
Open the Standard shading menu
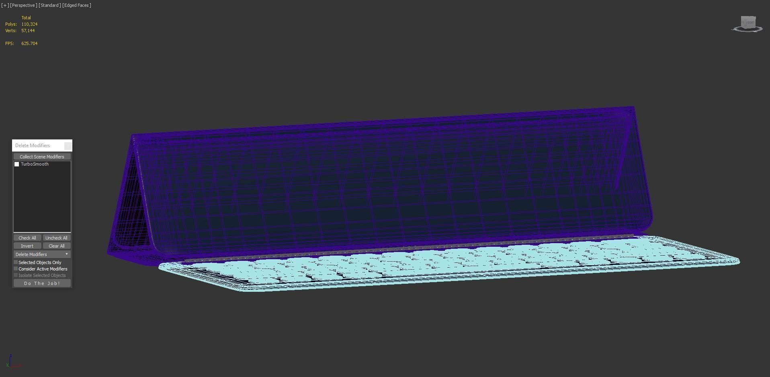click(49, 5)
